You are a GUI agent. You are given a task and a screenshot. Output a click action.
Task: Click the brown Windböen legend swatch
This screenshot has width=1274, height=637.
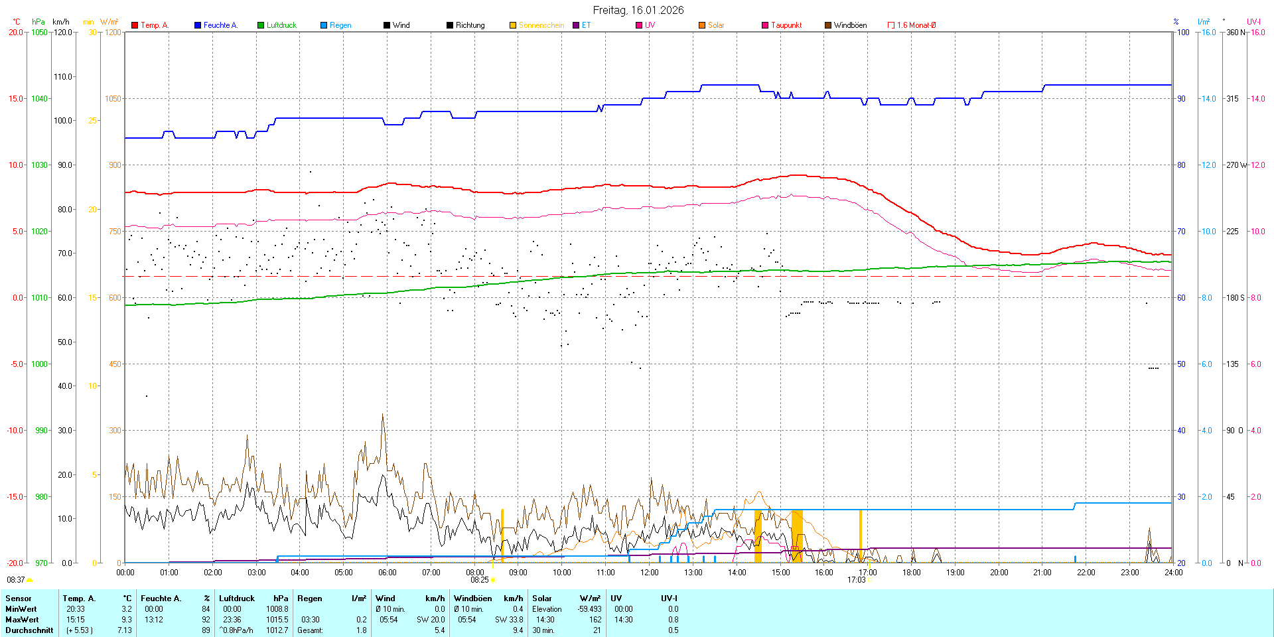828,25
